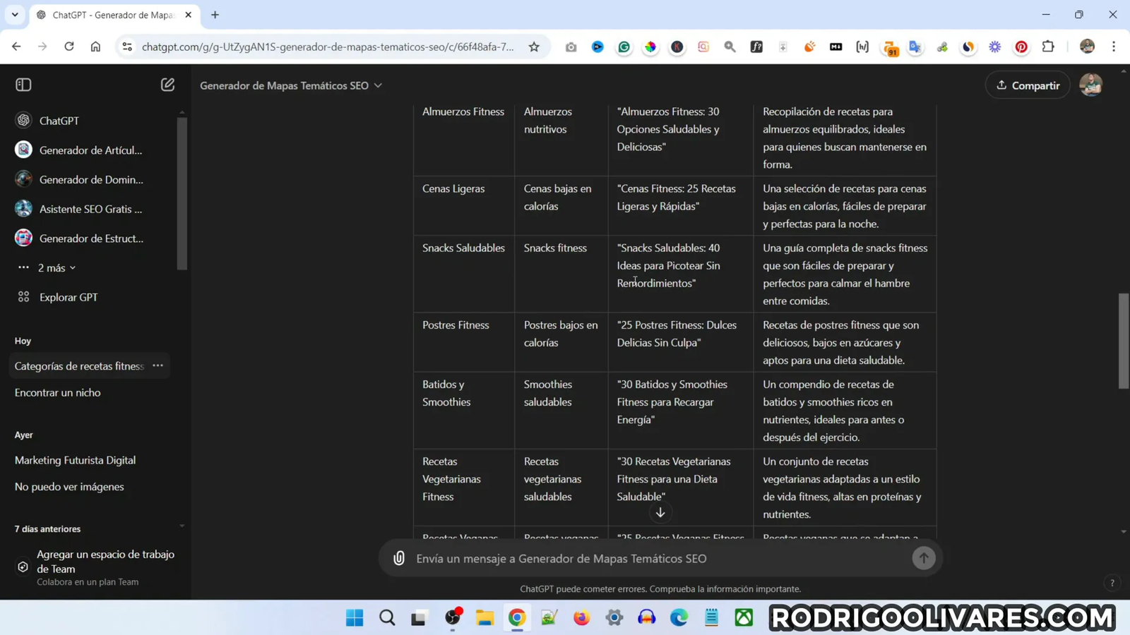
Task: Click 'Agregar un espacio de trabajo de Team'
Action: coord(105,562)
